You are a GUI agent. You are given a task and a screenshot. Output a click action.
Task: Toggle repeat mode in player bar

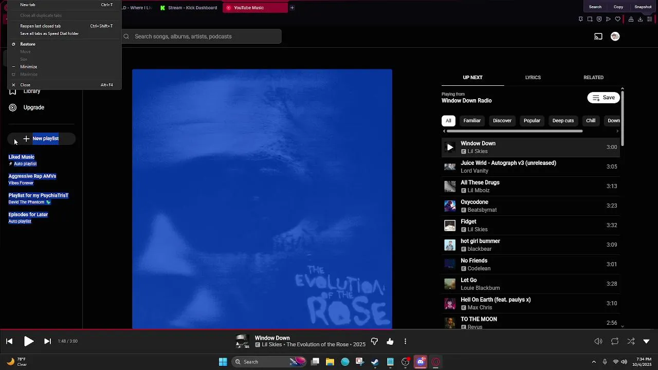pyautogui.click(x=615, y=341)
